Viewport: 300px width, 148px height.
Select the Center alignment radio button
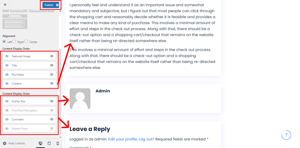click(26, 41)
